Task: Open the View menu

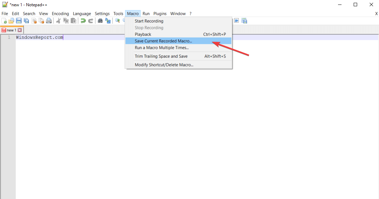Action: click(43, 14)
